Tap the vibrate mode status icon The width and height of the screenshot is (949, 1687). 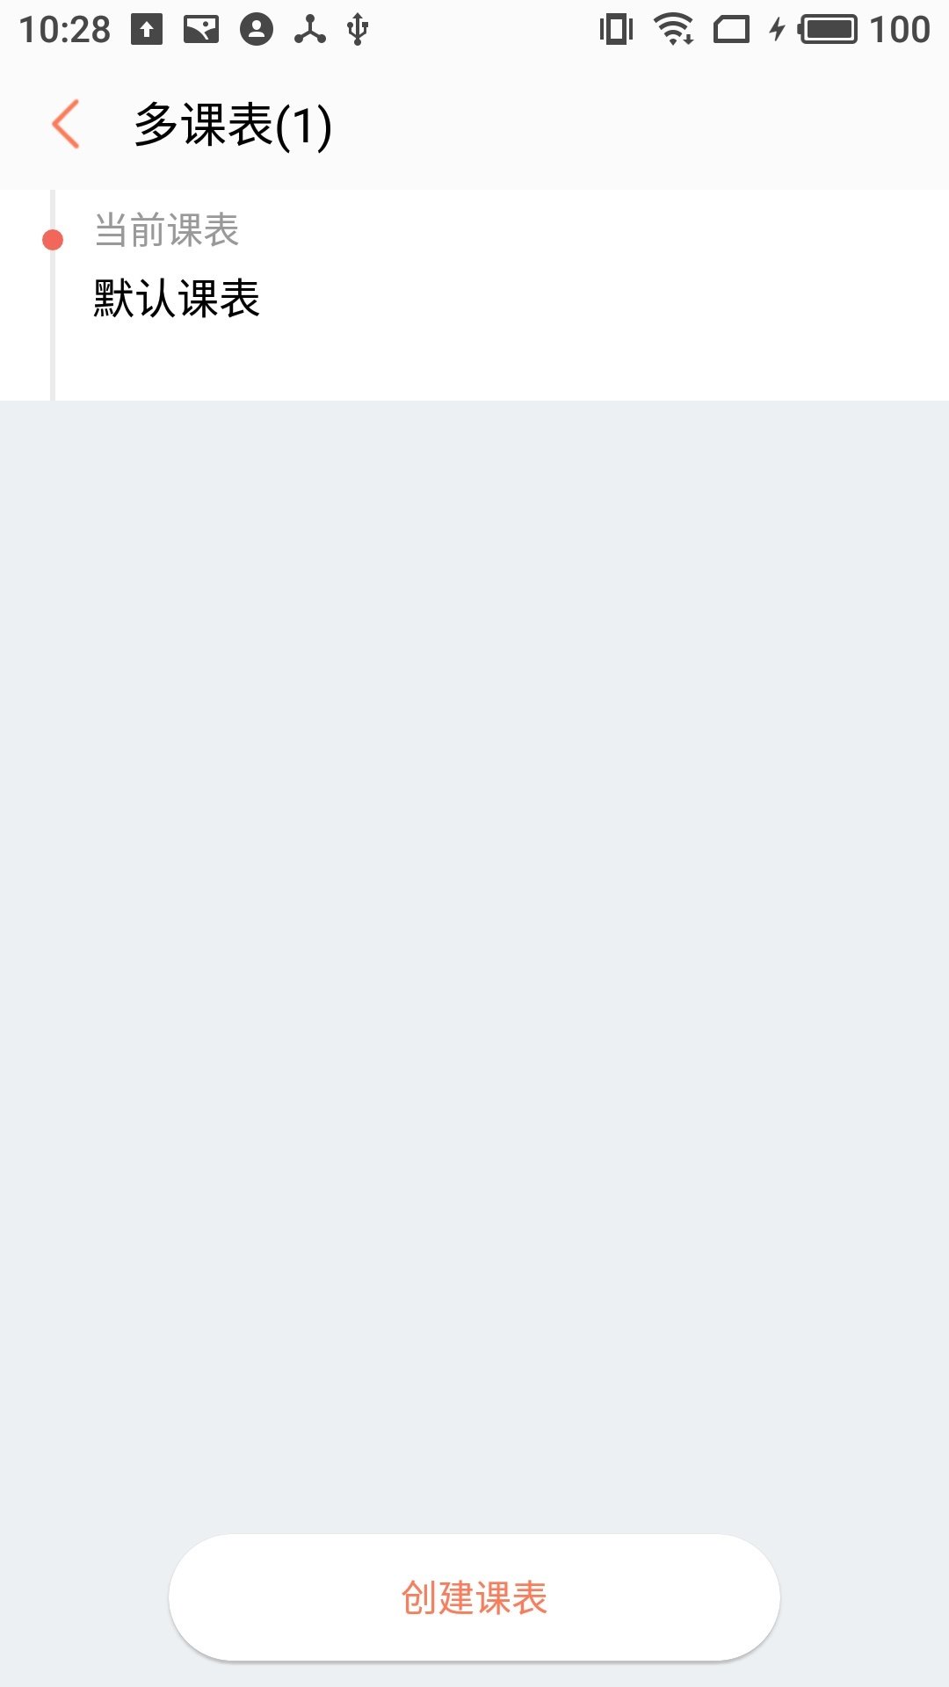point(616,29)
